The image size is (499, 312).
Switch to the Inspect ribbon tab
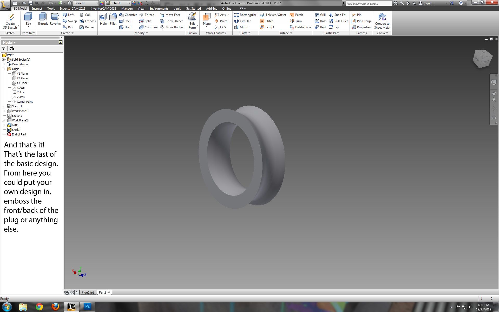(37, 8)
